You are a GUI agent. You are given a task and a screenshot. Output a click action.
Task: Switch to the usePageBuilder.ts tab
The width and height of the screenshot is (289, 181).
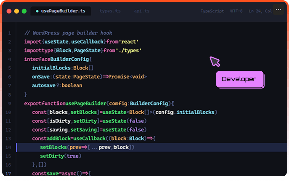61,11
